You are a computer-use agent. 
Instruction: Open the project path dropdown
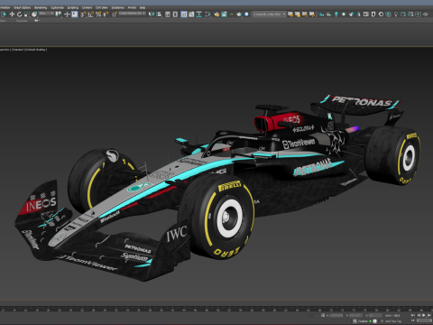click(x=269, y=14)
